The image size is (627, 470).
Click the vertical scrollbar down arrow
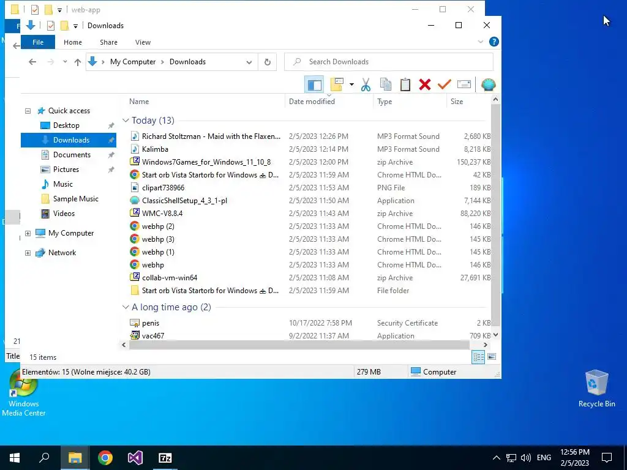[x=495, y=335]
